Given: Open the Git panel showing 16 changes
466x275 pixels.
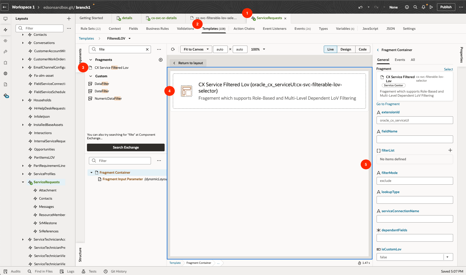Looking at the screenshot, I should pos(6,96).
